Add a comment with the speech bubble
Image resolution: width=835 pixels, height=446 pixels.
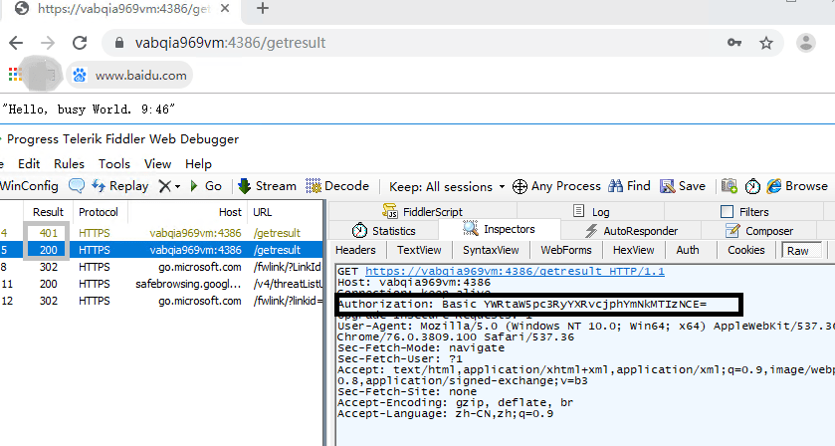tap(77, 186)
